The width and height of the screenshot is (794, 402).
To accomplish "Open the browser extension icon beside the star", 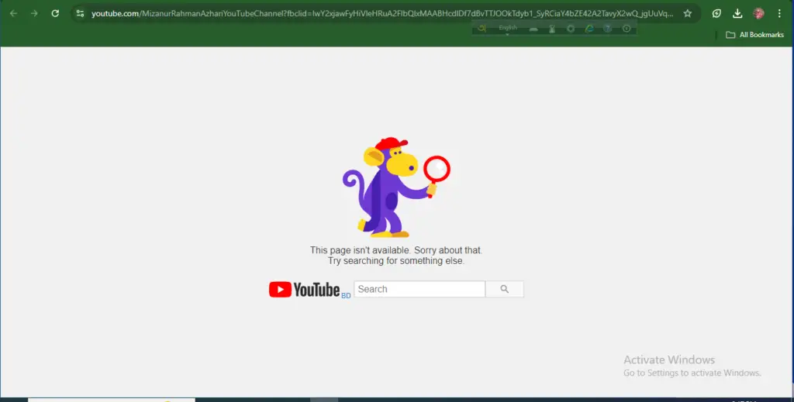I will point(717,13).
